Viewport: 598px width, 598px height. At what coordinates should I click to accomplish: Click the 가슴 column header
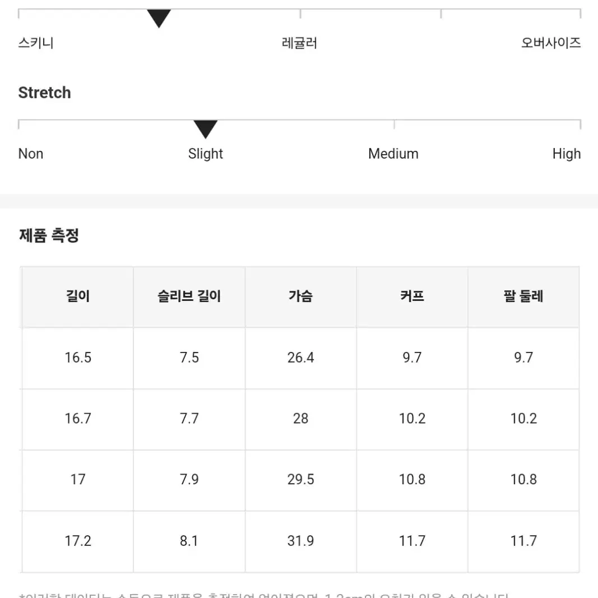pyautogui.click(x=300, y=296)
